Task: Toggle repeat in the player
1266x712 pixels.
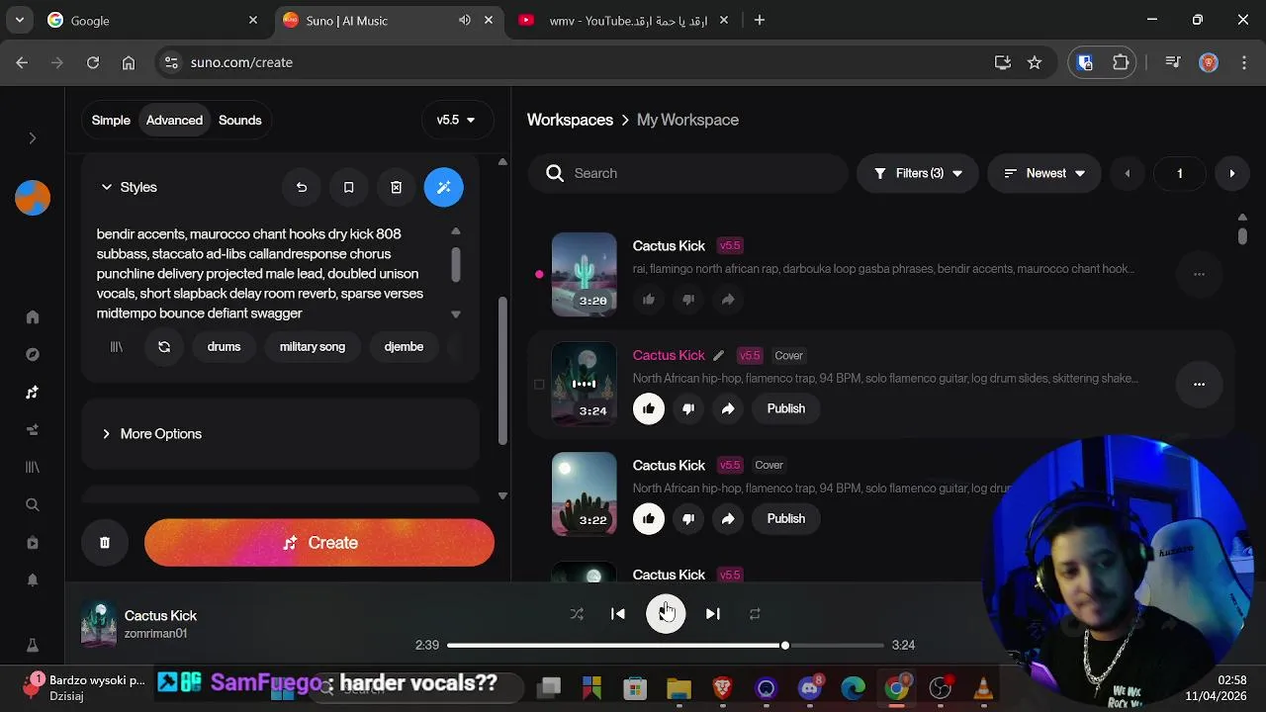Action: (x=755, y=614)
